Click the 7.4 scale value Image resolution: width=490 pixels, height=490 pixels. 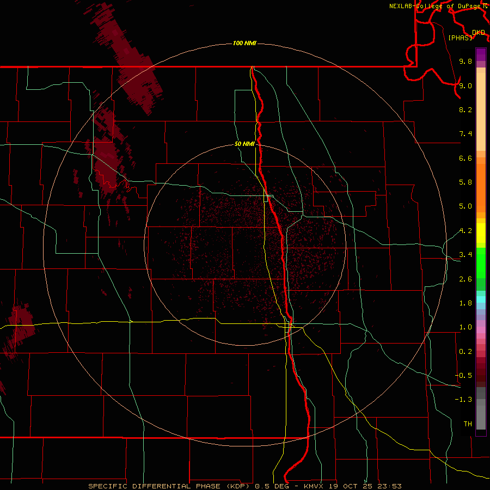click(x=465, y=134)
